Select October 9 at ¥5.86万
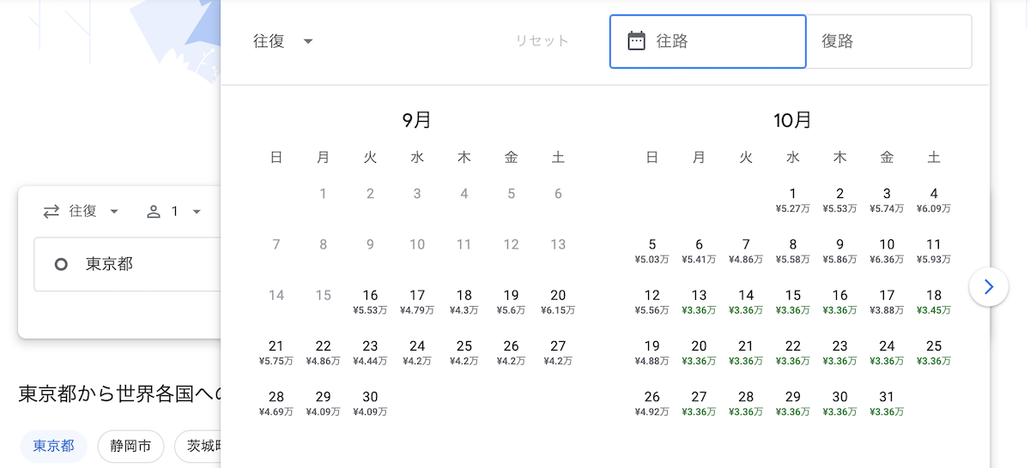1030x468 pixels. [x=839, y=250]
